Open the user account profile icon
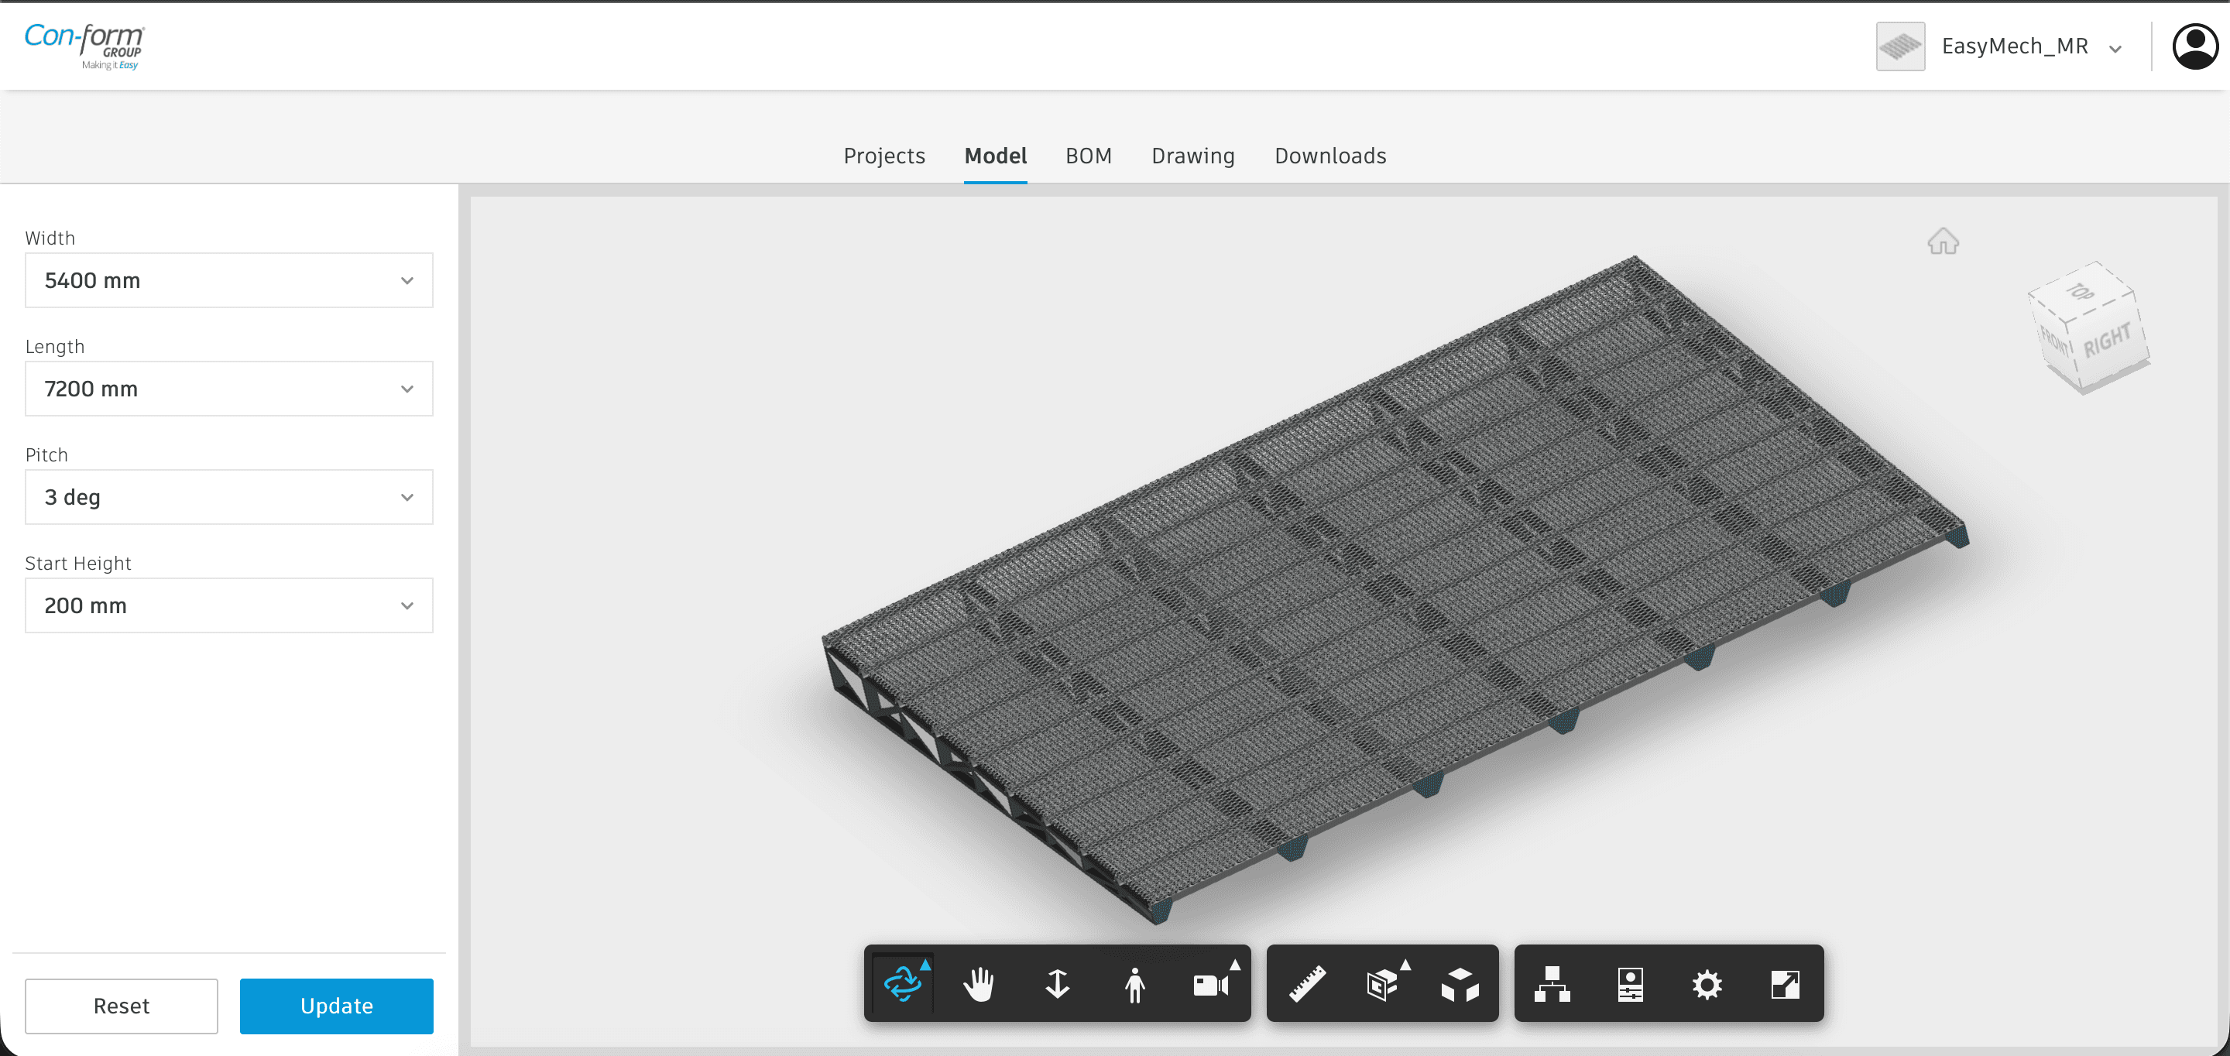Image resolution: width=2230 pixels, height=1056 pixels. (x=2194, y=46)
